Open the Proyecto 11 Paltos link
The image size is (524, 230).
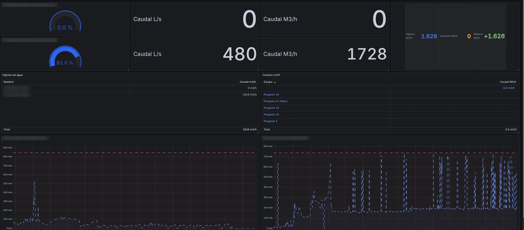(x=275, y=101)
